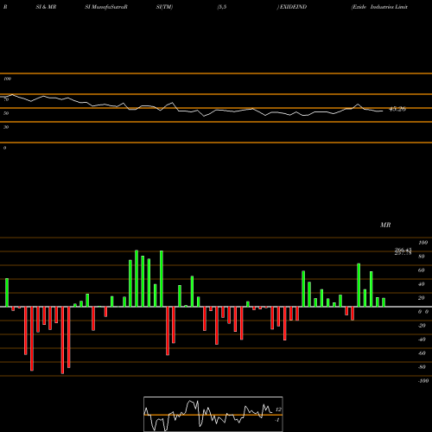Image resolution: width=432 pixels, height=432 pixels.
Task: Click the value 12 in thumbnail chart
Action: [x=278, y=410]
